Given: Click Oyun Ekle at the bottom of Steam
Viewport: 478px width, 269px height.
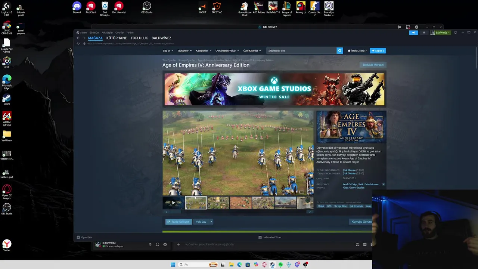Looking at the screenshot, I should pos(84,237).
